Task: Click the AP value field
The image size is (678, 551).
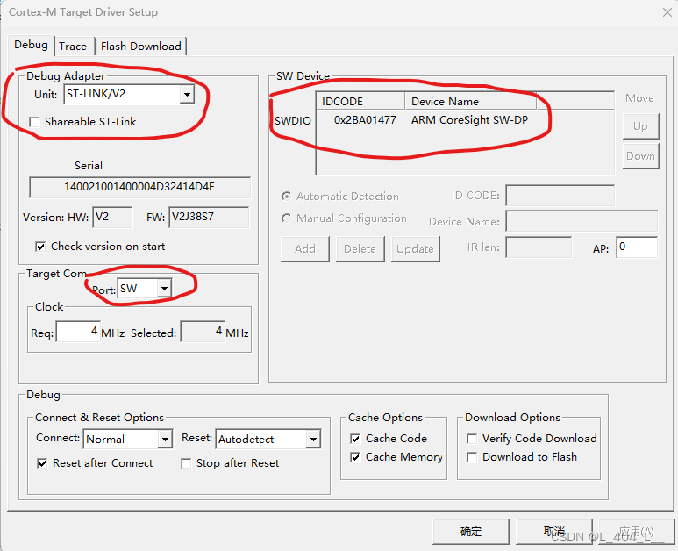Action: click(x=637, y=247)
